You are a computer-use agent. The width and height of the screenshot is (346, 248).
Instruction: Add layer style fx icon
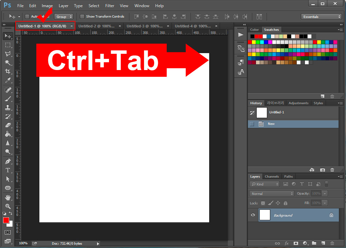287,243
